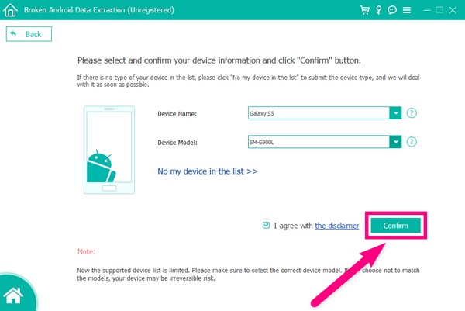Screen dimensions: 465x311
Task: Minimize the application window
Action: tap(427, 10)
